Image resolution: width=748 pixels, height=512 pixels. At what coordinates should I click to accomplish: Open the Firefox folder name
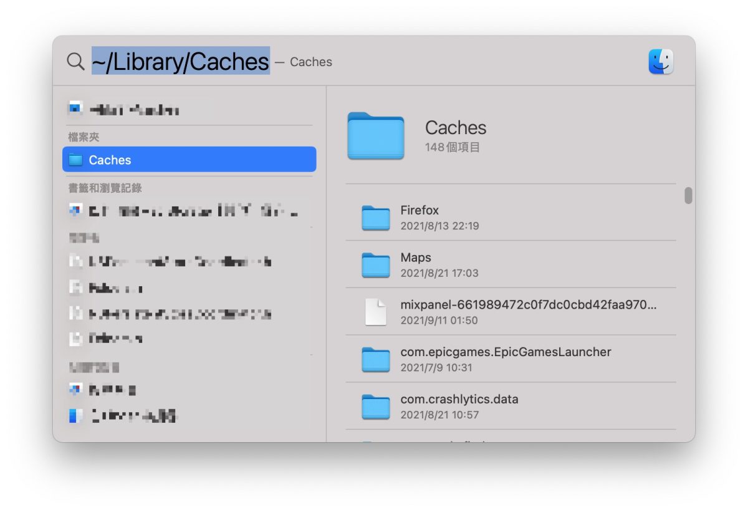click(x=420, y=210)
